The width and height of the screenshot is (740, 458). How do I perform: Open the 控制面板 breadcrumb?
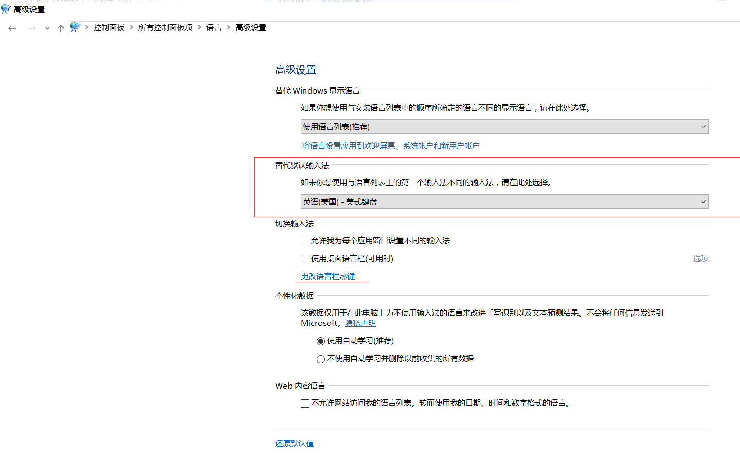(109, 28)
